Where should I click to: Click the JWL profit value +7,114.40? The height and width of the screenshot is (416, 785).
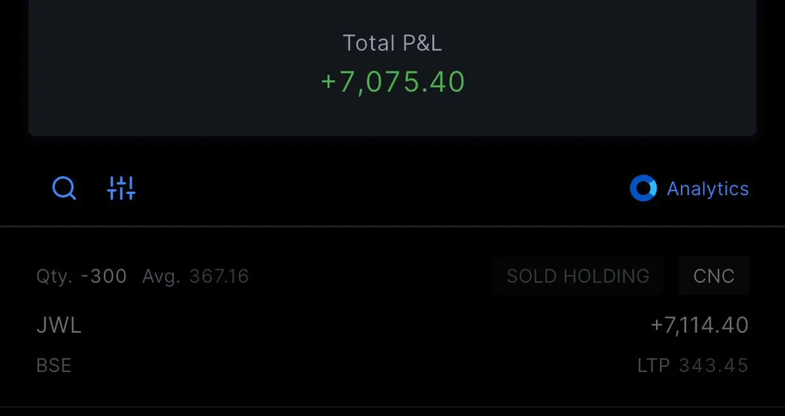tap(699, 326)
